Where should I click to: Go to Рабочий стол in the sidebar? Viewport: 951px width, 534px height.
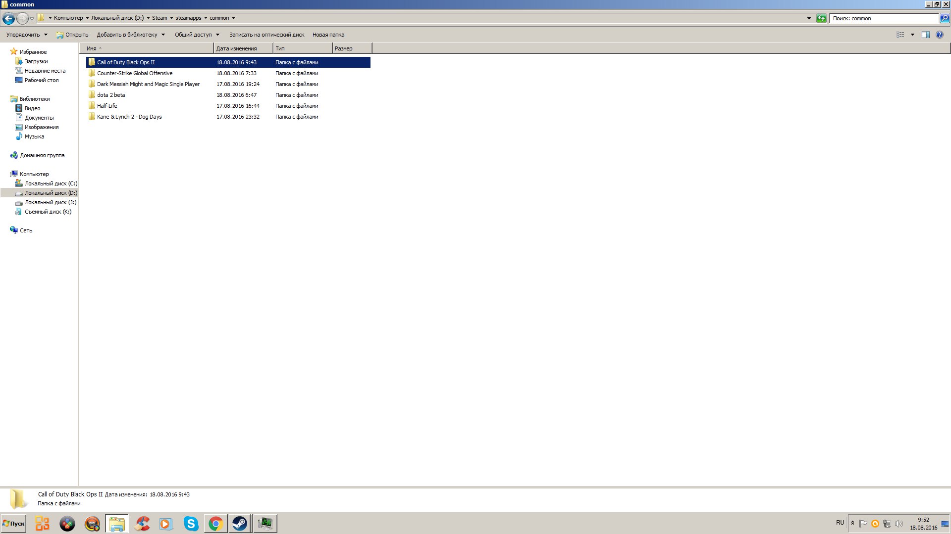[42, 80]
